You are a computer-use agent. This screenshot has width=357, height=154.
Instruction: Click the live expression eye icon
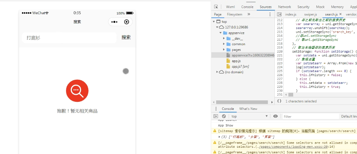275,117
